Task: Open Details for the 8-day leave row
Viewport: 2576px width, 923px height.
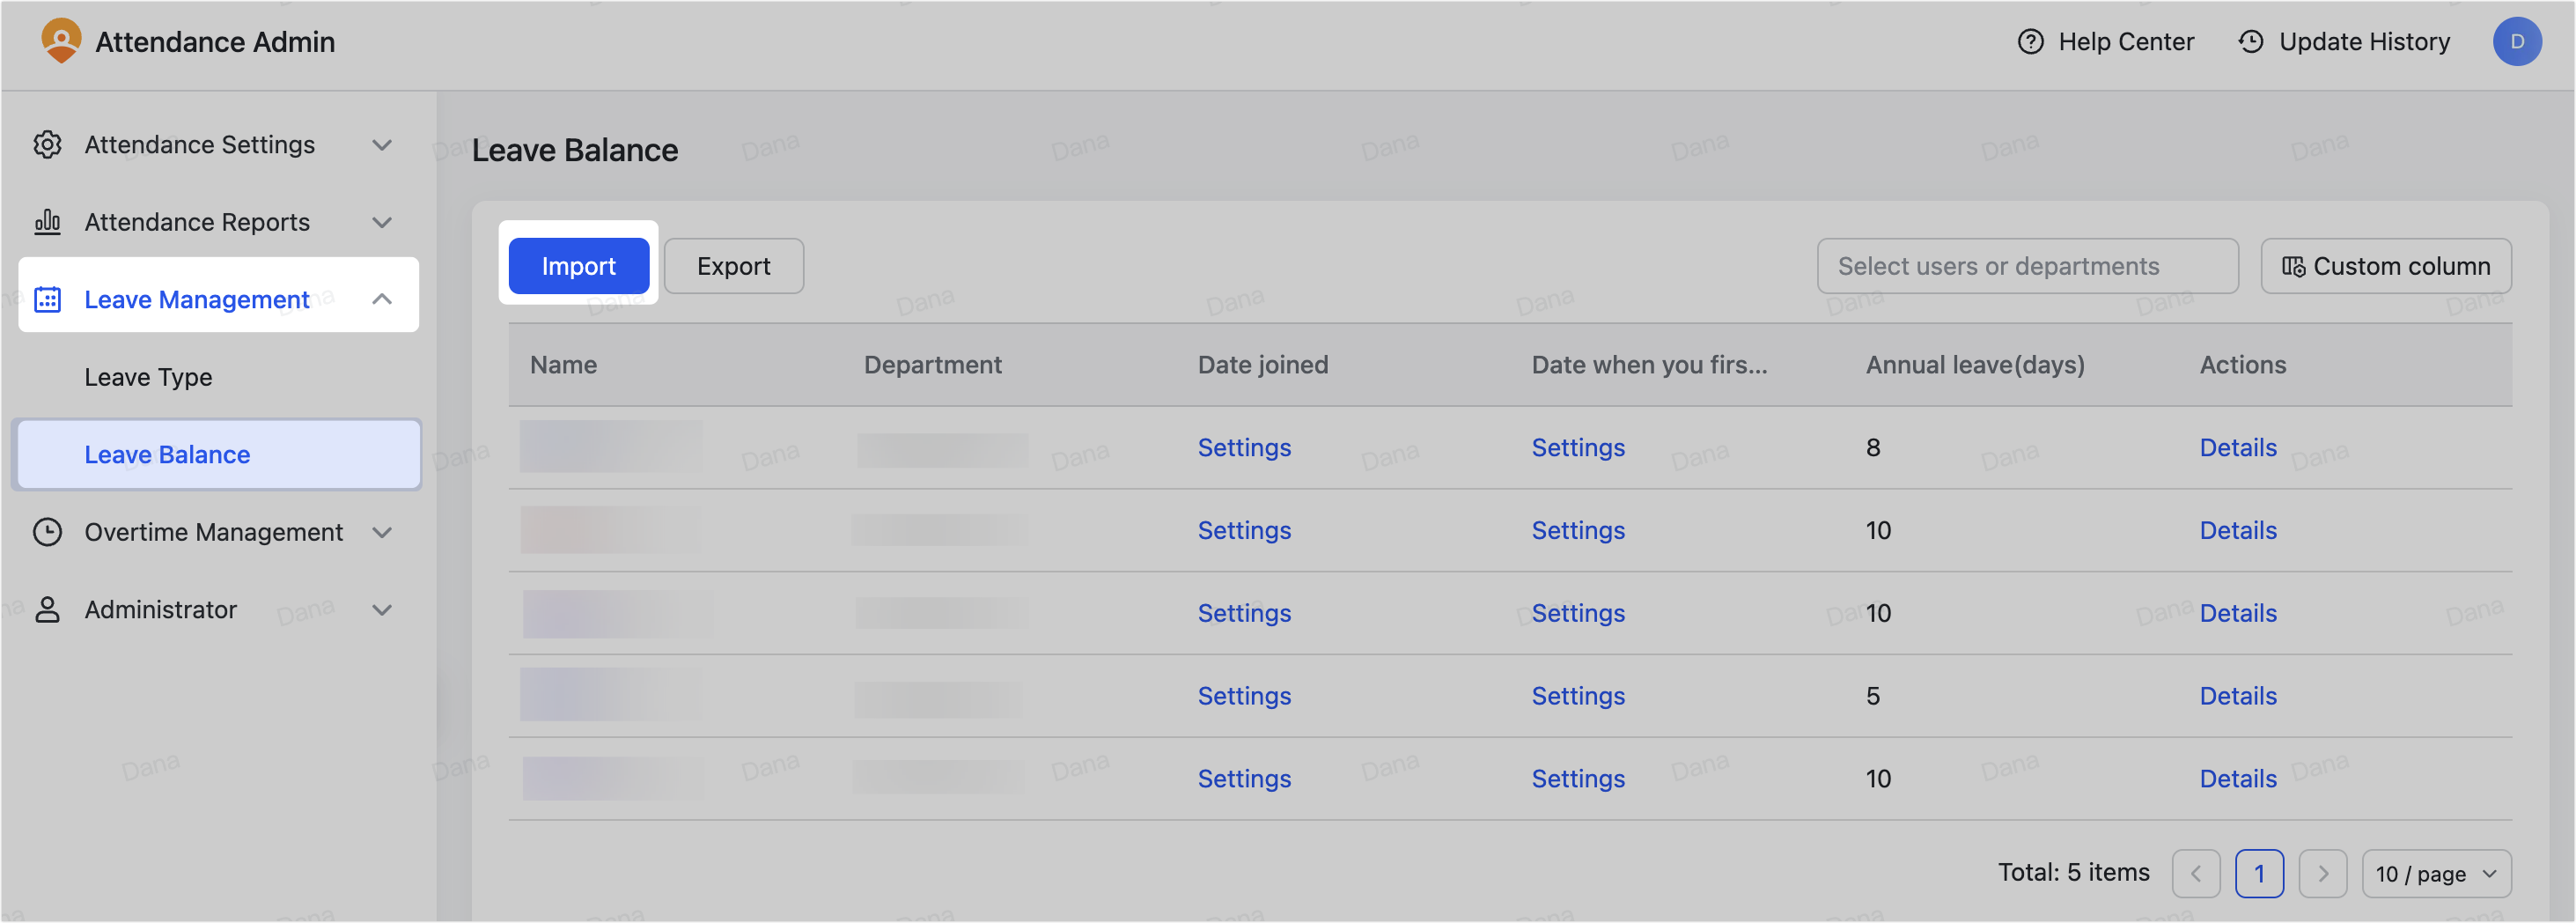Action: pyautogui.click(x=2237, y=448)
